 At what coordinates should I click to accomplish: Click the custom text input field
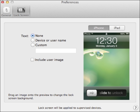[56, 51]
